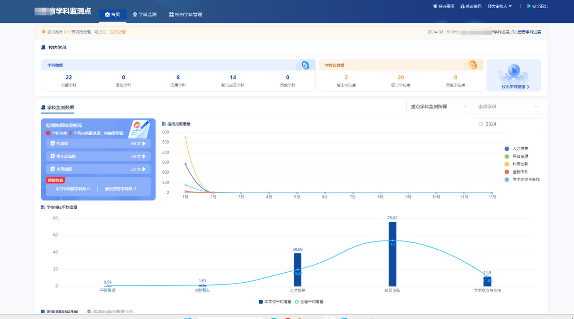This screenshot has height=319, width=574.
Task: Click the 修改密码 lock icon
Action: [x=462, y=6]
